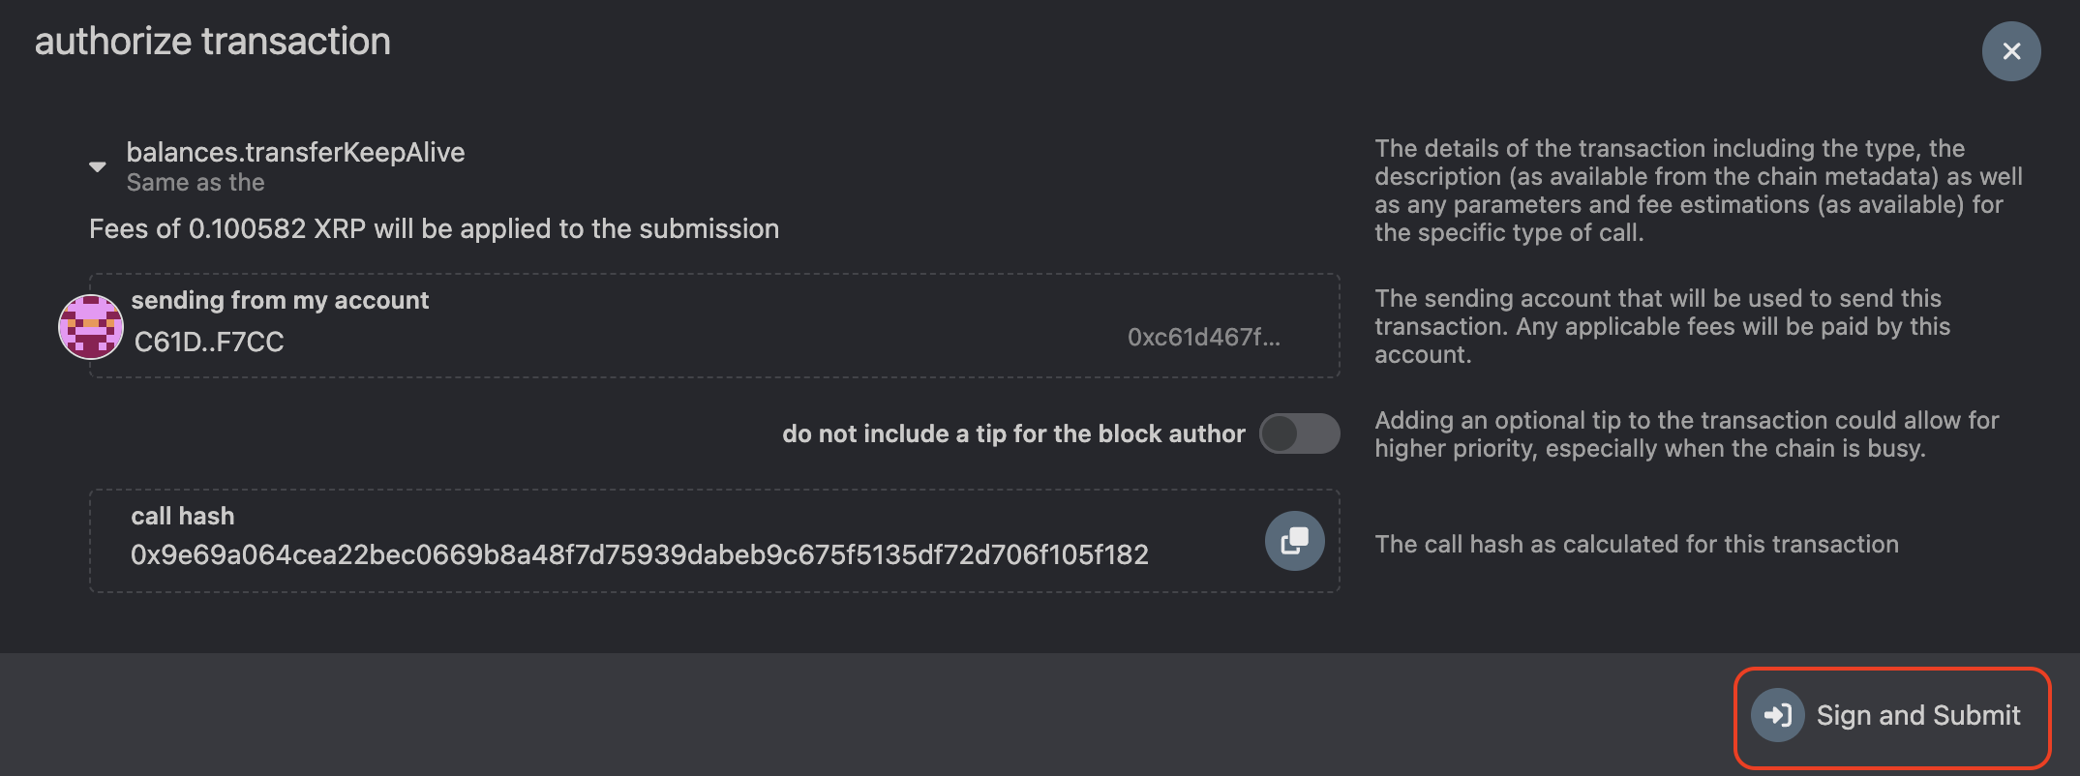Select the C61D..F7CC account name
This screenshot has height=776, width=2080.
coord(209,342)
